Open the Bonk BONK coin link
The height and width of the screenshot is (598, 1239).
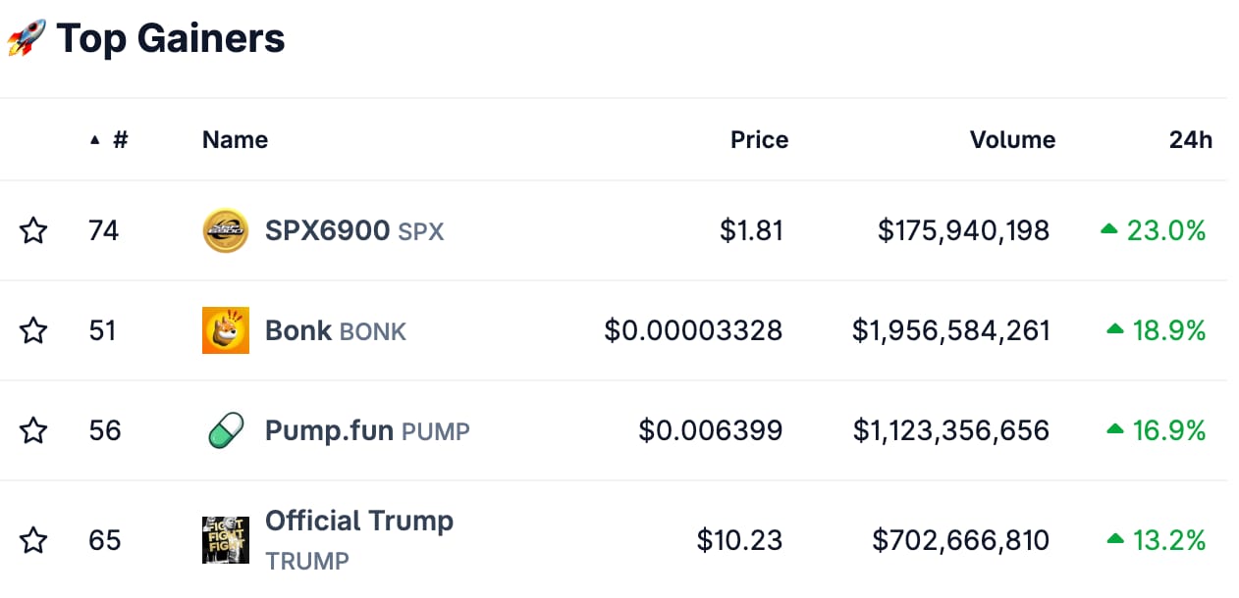[336, 330]
